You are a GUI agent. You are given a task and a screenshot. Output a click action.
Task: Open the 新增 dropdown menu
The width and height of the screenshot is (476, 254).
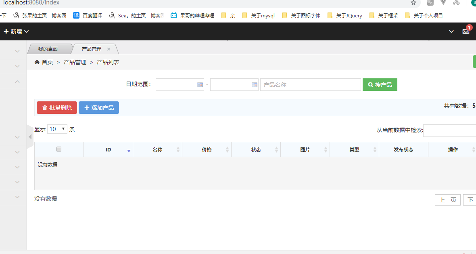tap(16, 31)
